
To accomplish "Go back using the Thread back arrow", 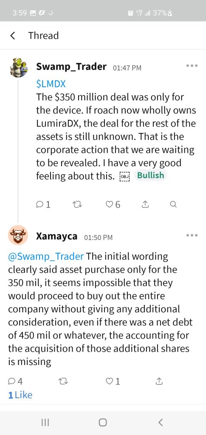I will point(12,36).
